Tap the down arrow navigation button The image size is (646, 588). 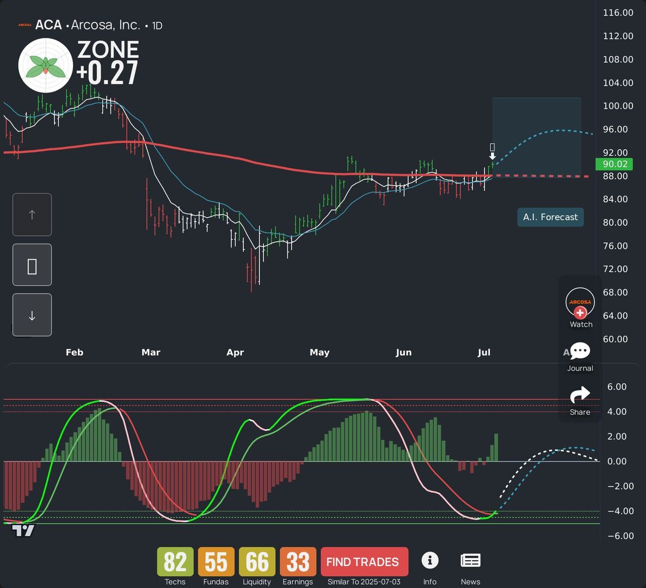click(32, 315)
